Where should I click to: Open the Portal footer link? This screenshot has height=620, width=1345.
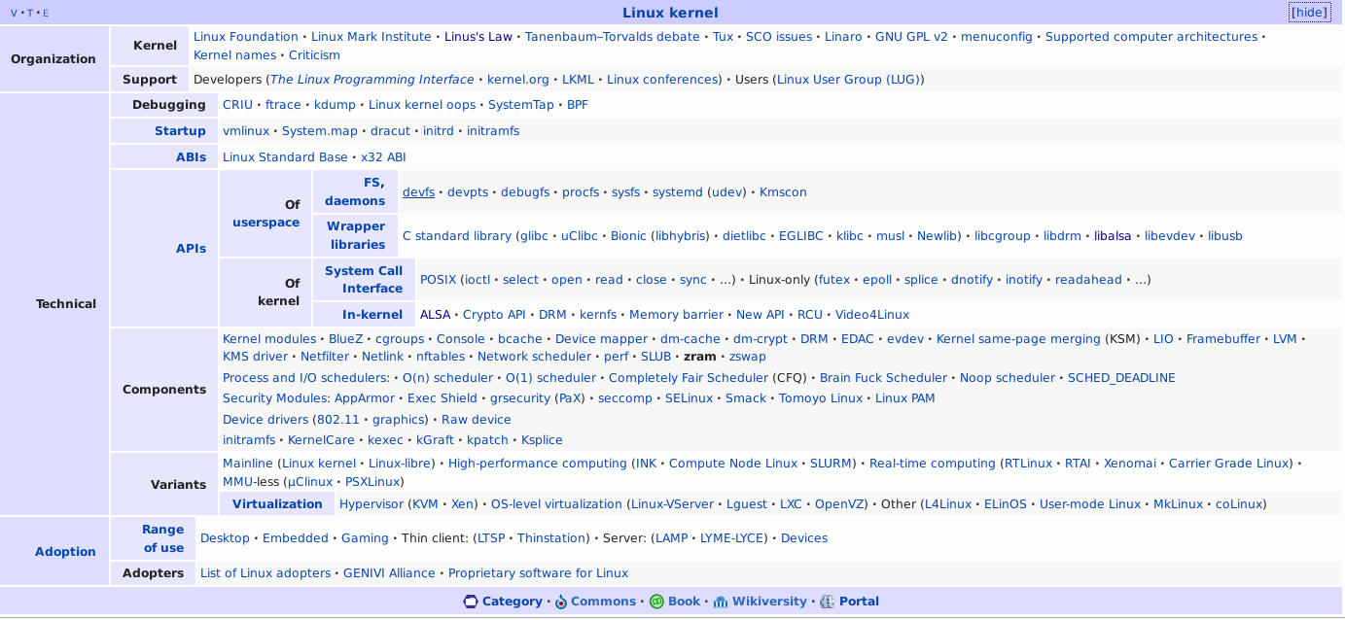pos(859,602)
